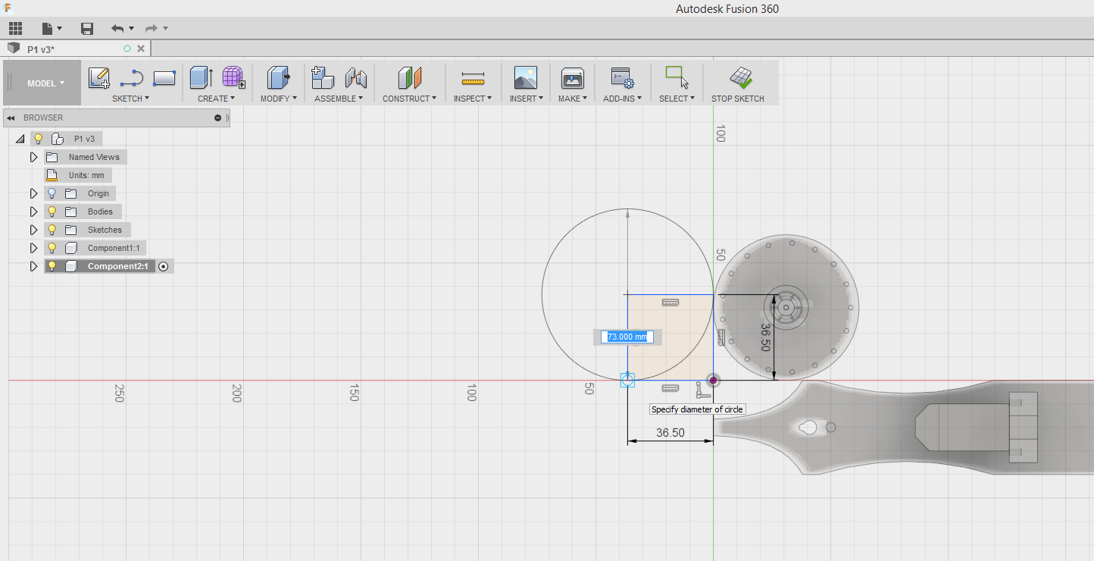Screen dimensions: 1094x561
Task: Select the Create Form purple icon
Action: [x=233, y=77]
